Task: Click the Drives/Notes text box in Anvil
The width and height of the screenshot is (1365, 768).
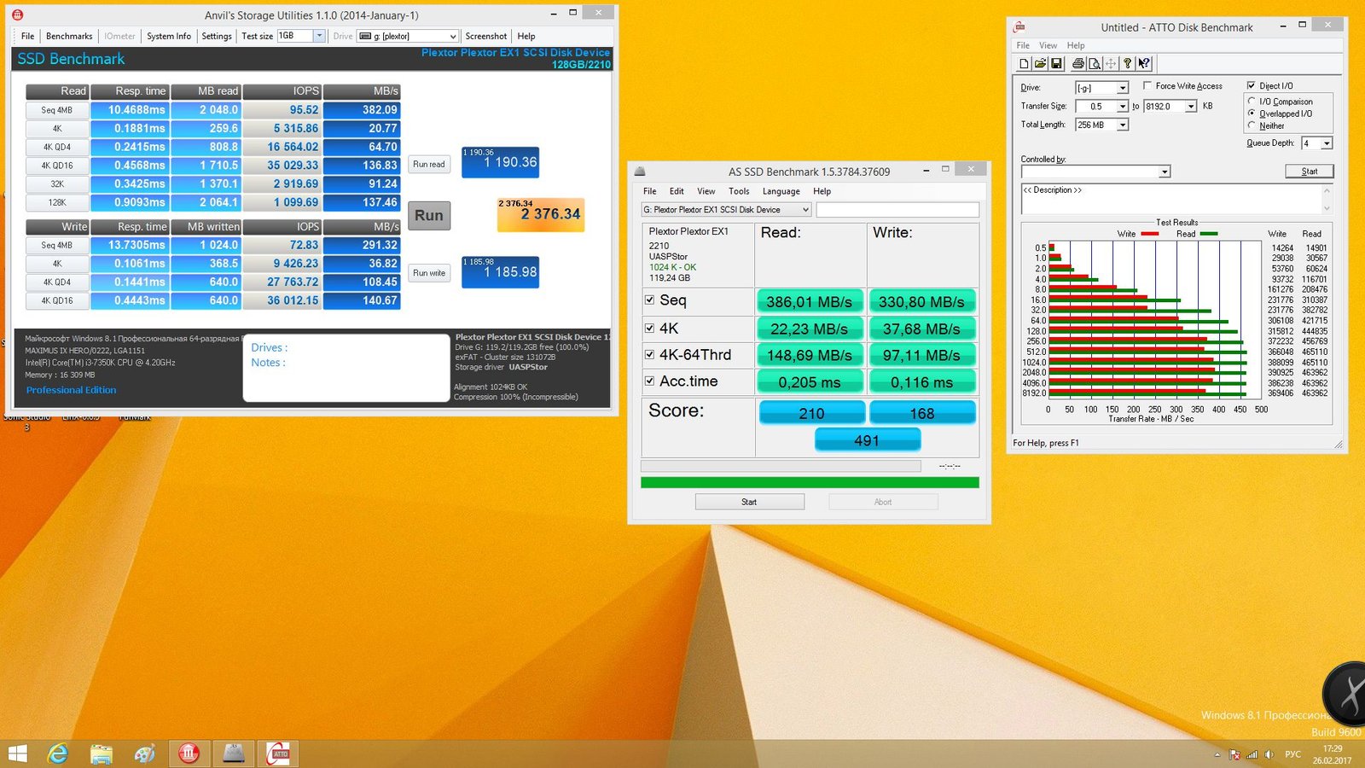Action: [346, 368]
